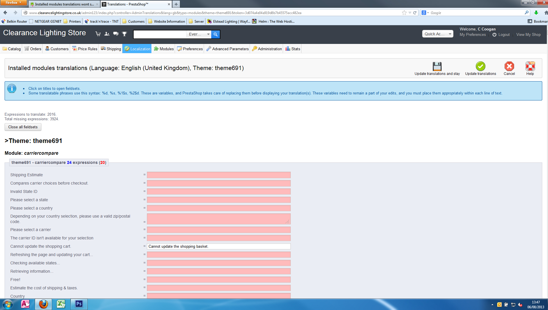Close the Translations - PrestaShop tab
Image resolution: width=548 pixels, height=310 pixels.
pyautogui.click(x=169, y=4)
